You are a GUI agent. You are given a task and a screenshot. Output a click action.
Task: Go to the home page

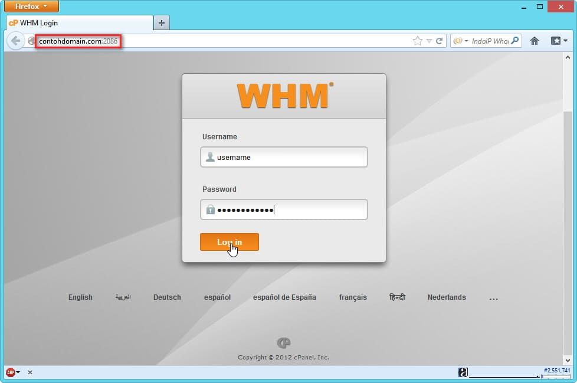[x=535, y=41]
